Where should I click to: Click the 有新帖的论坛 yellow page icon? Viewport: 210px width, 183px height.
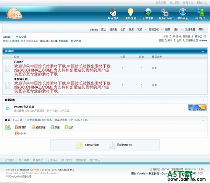[79, 145]
